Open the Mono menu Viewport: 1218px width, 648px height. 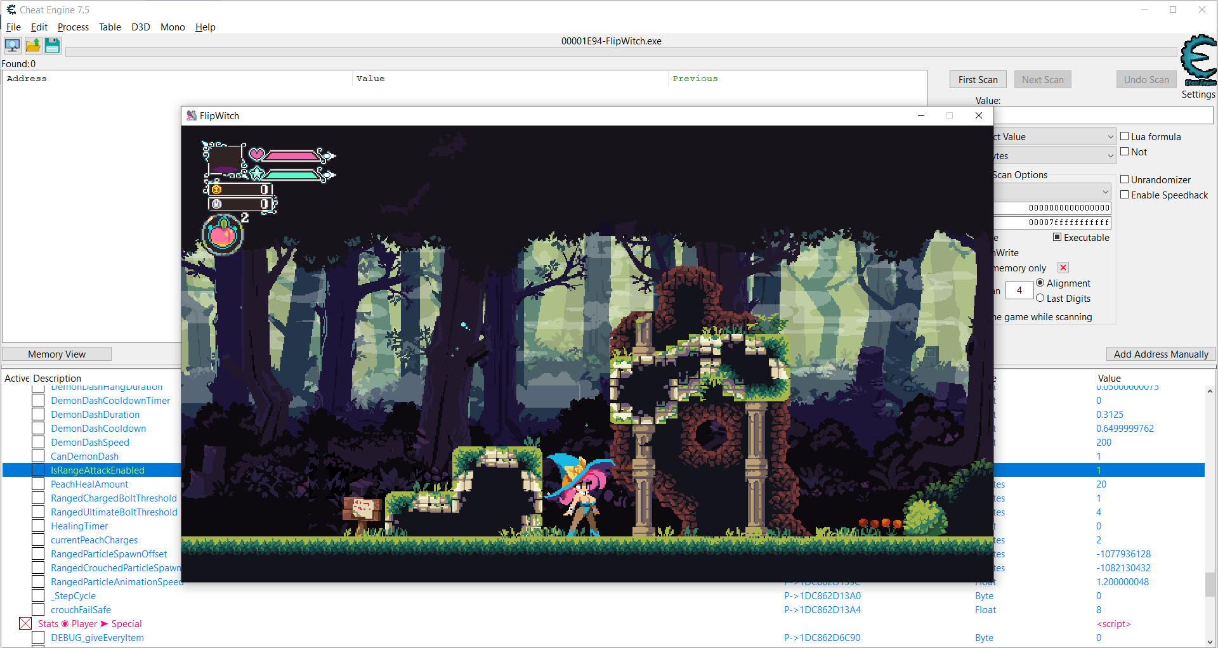click(173, 27)
